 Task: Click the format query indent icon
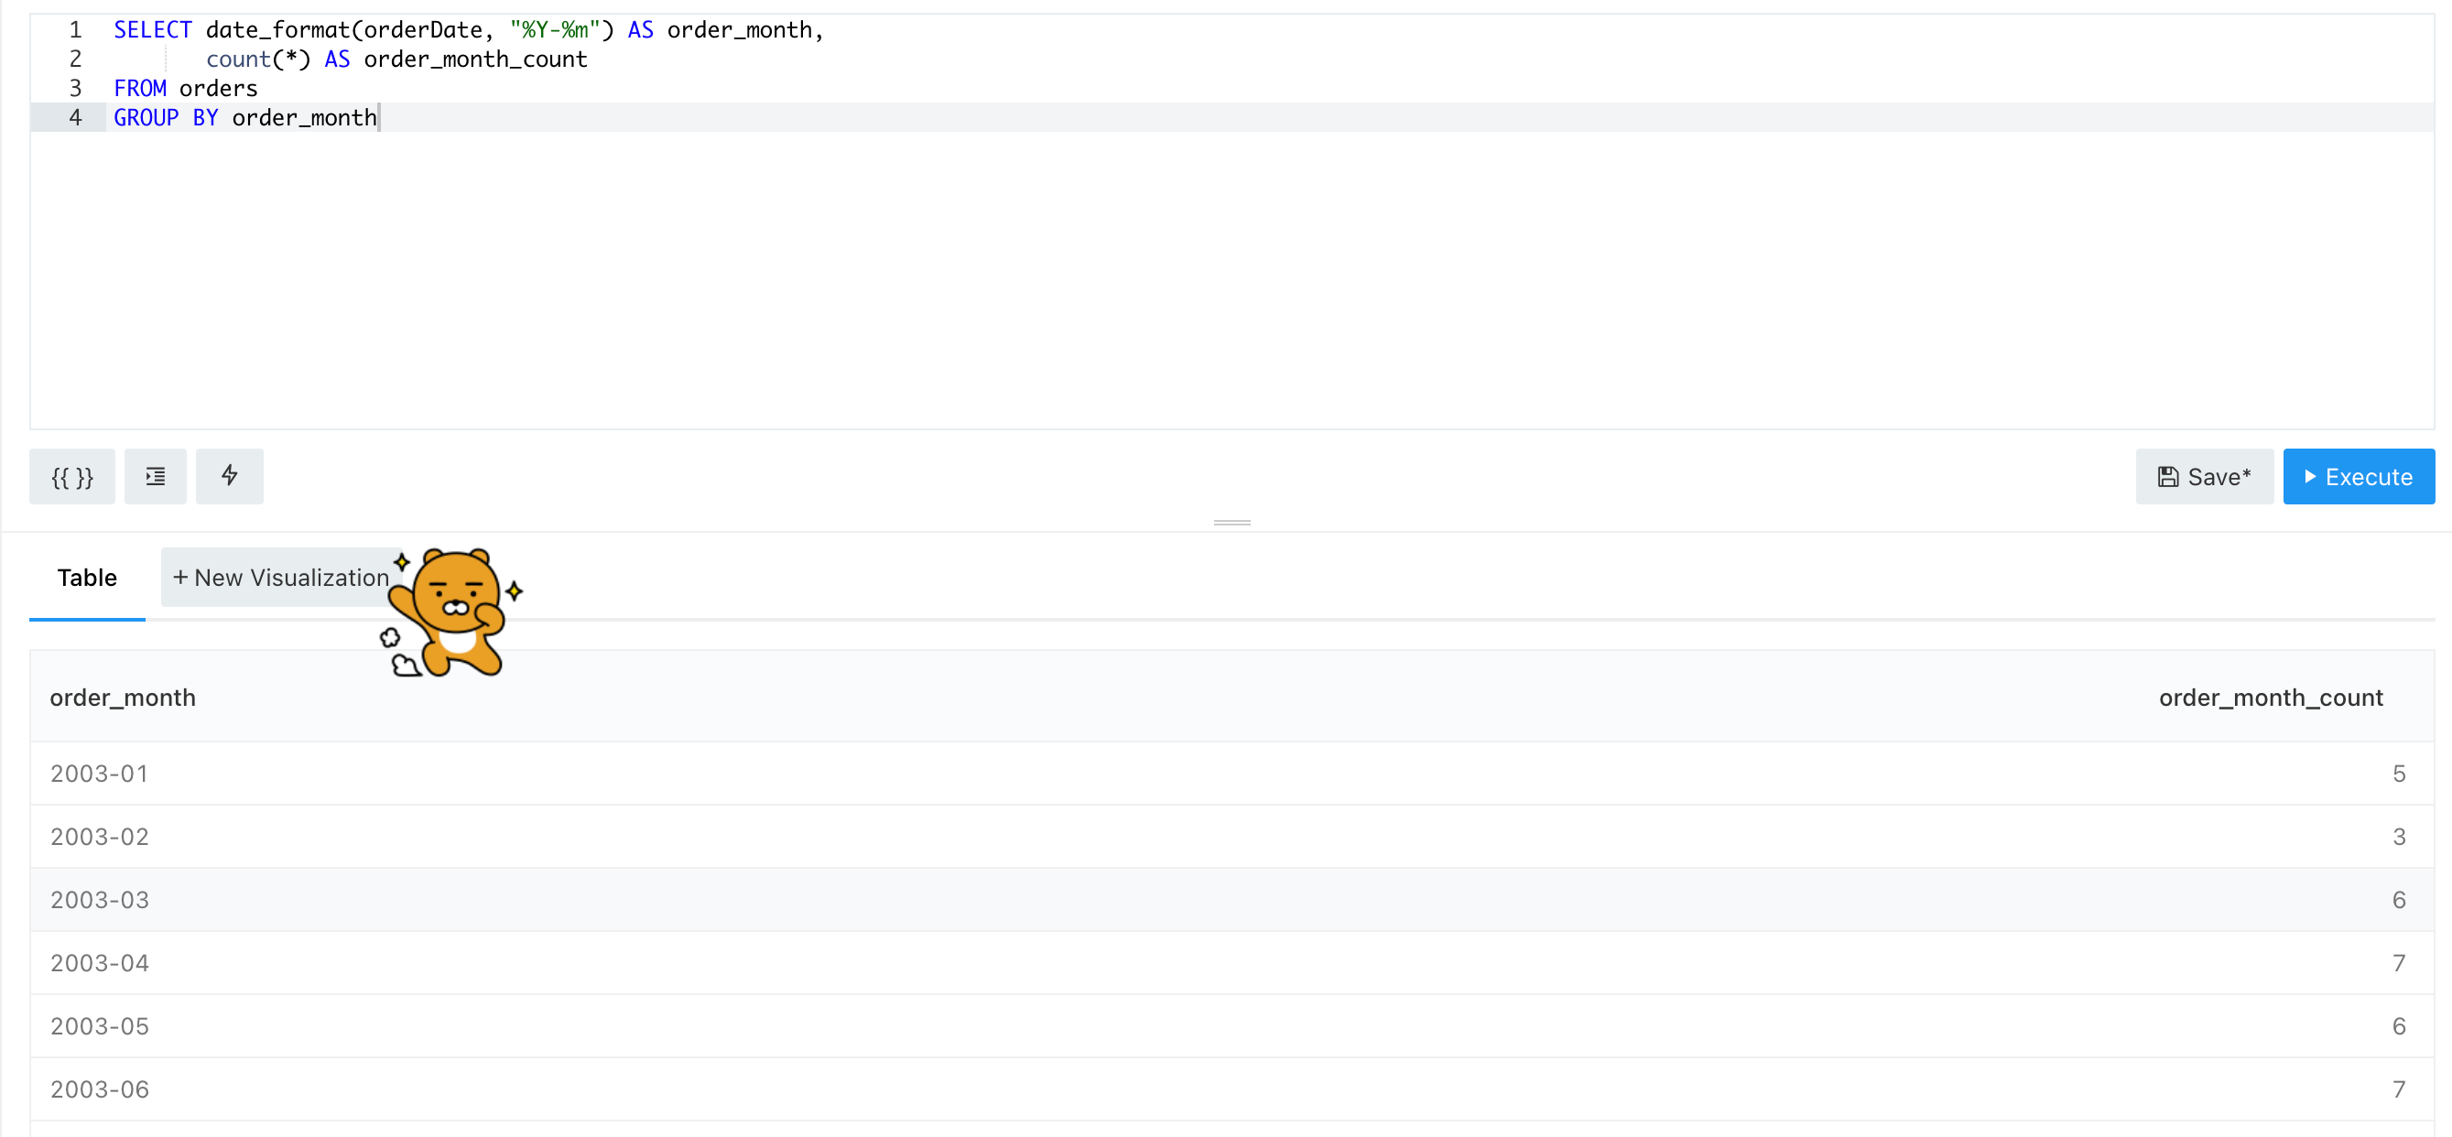point(155,477)
